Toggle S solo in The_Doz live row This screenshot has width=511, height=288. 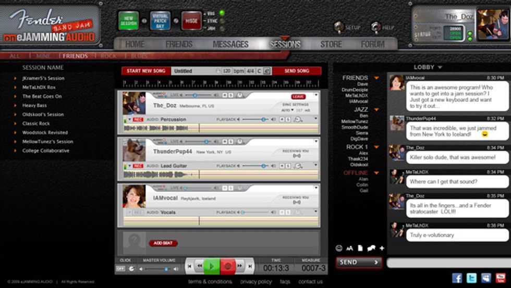point(230,95)
